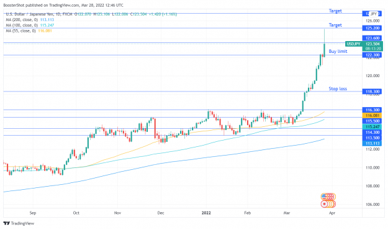
Task: Click the TradingView logo at bottom left
Action: coord(19,223)
